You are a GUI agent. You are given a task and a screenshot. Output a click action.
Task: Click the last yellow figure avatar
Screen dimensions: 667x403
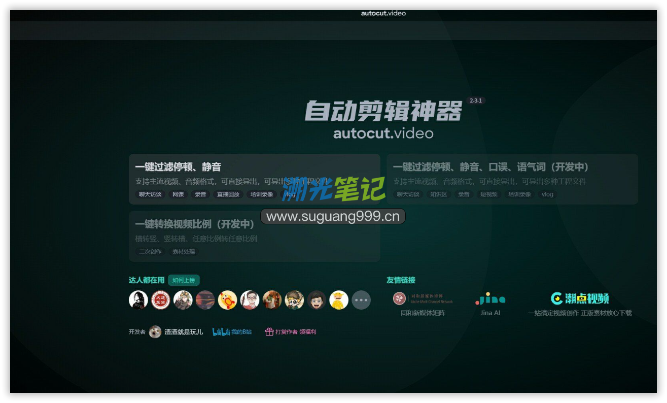(x=339, y=300)
